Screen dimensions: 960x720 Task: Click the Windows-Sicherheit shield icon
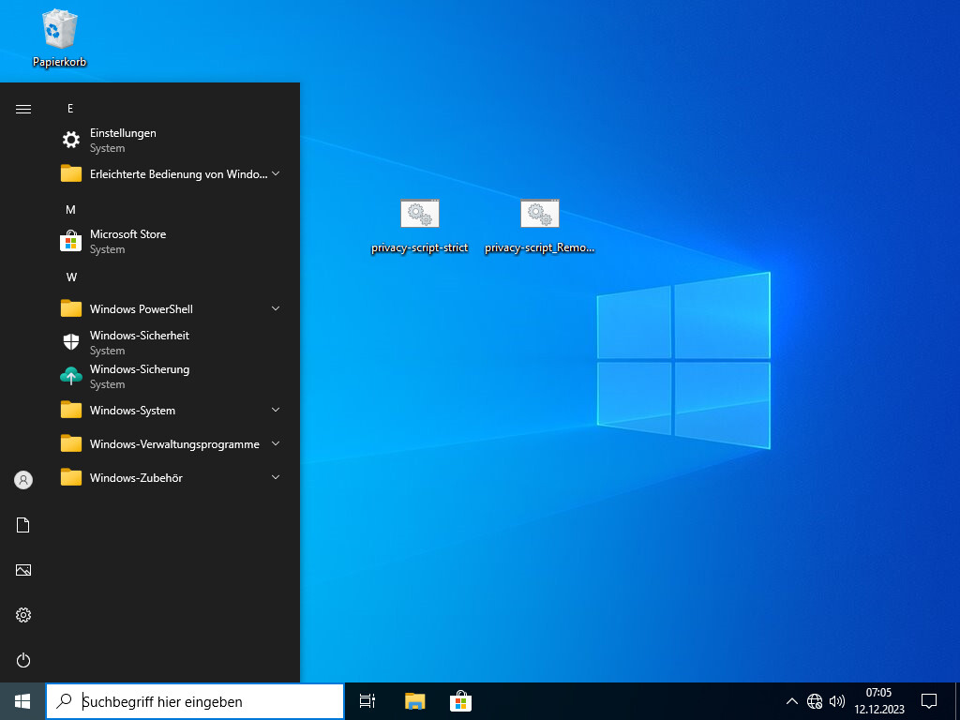pyautogui.click(x=71, y=342)
